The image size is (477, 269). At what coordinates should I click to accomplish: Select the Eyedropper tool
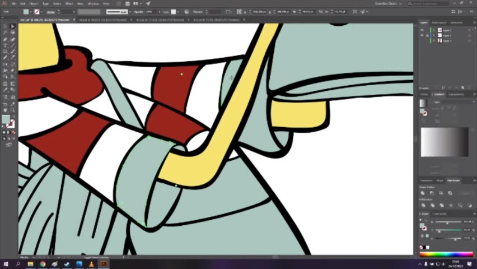click(5, 90)
